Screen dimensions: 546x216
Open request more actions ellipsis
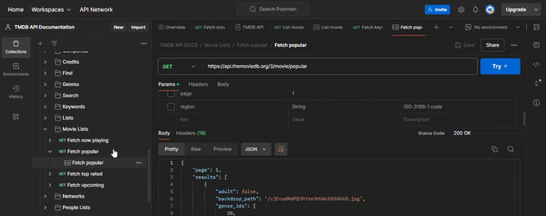[514, 45]
